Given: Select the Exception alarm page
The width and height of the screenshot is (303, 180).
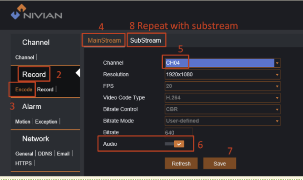Looking at the screenshot, I should point(46,121).
